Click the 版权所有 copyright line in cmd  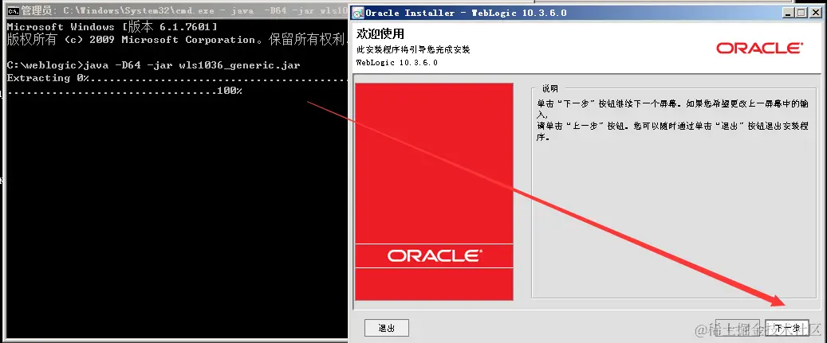click(177, 40)
